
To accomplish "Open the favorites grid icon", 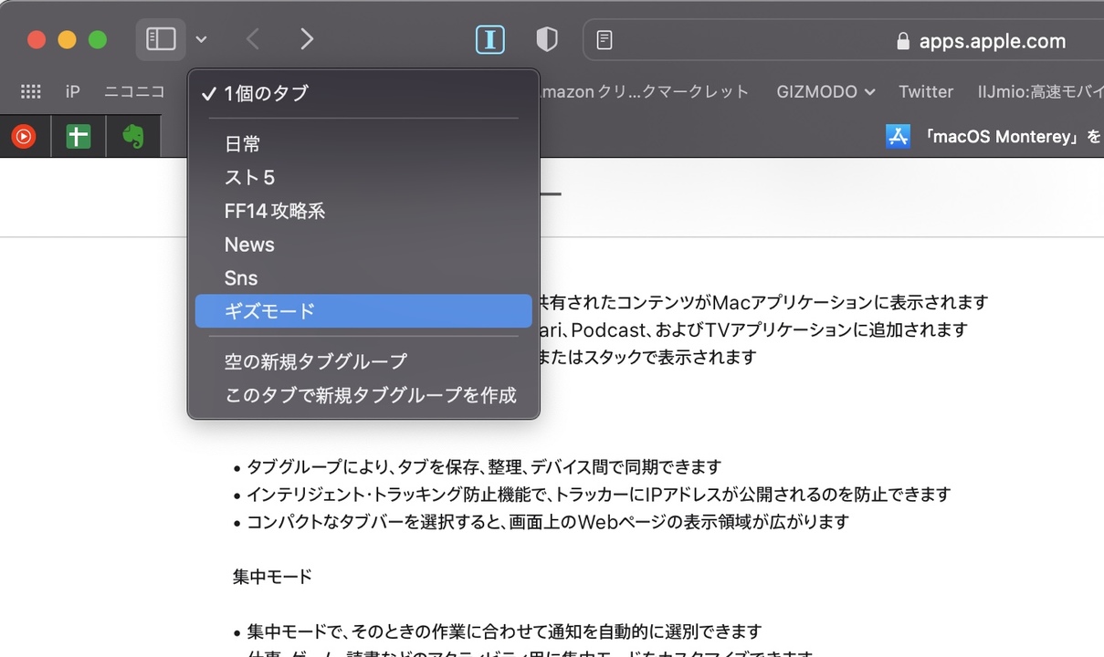I will [x=31, y=91].
